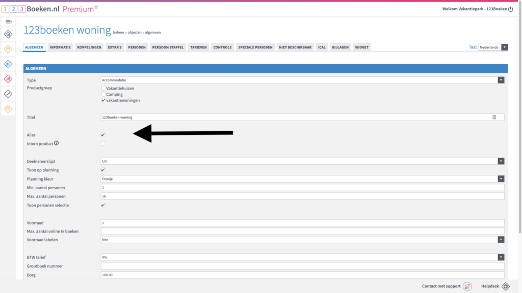Click the info icon beside Intern product

56,143
